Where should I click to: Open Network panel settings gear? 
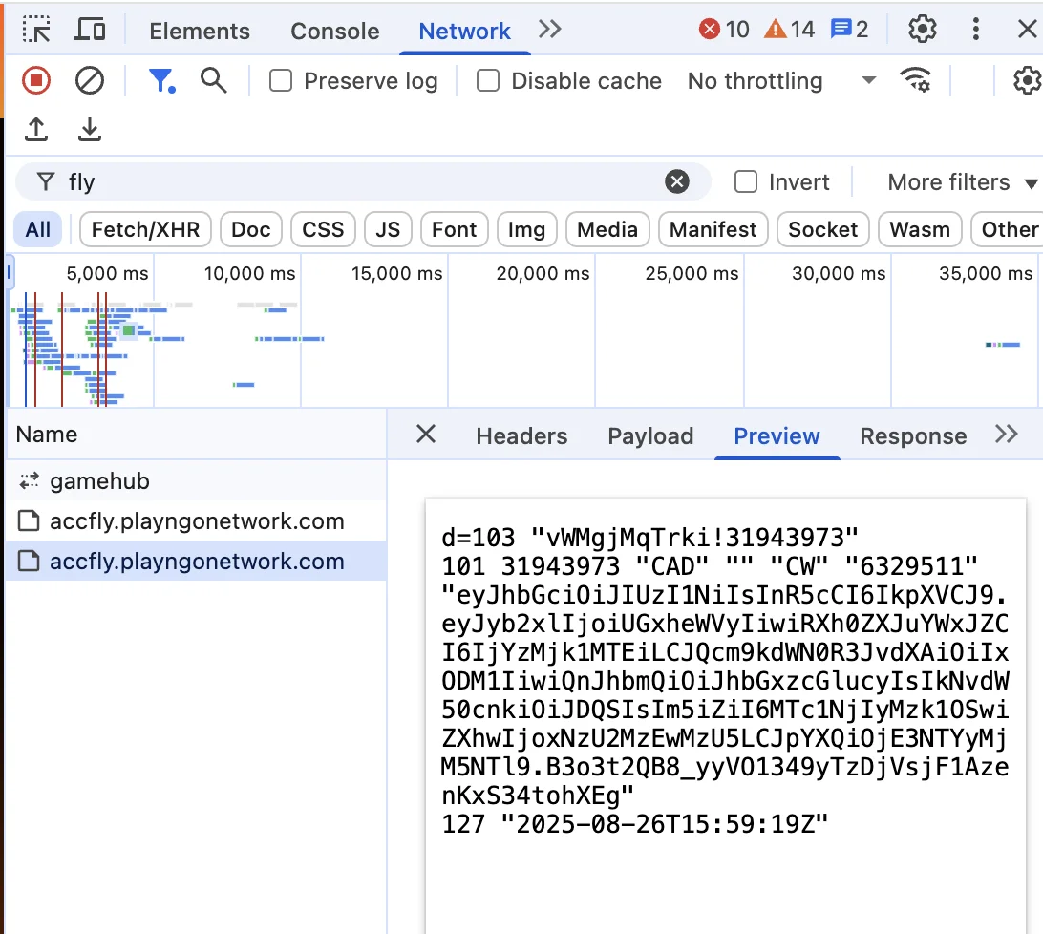click(1027, 80)
